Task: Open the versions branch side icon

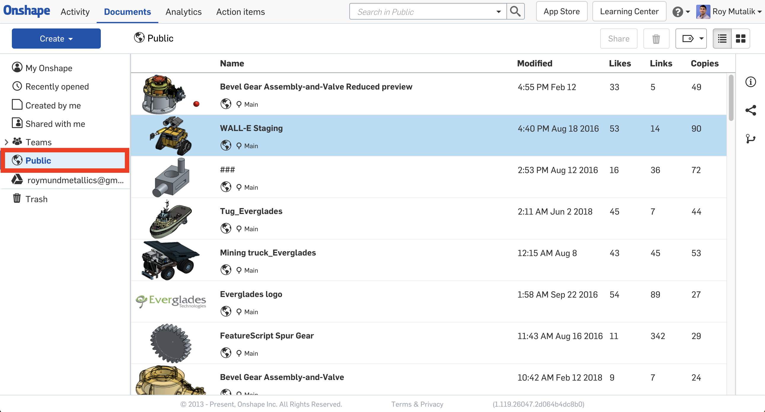Action: tap(750, 139)
